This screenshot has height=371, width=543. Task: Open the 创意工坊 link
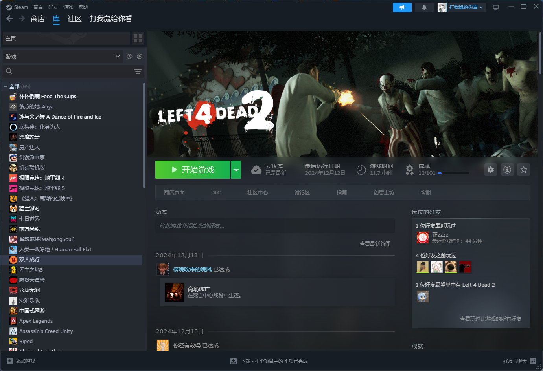coord(384,192)
